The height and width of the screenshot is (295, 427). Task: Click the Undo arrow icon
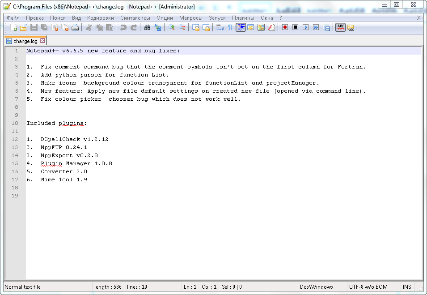coord(123,28)
